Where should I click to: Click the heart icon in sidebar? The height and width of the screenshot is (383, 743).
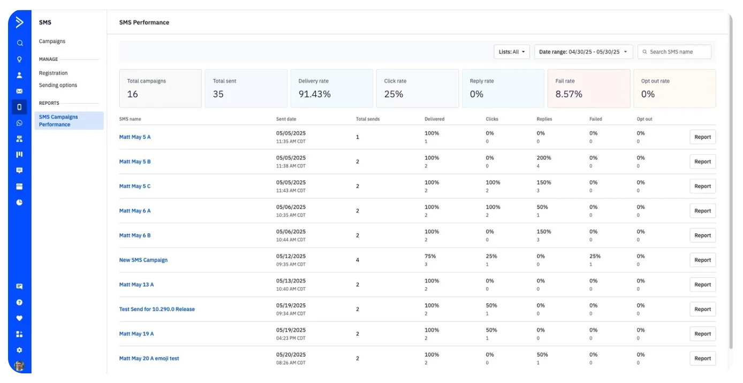(x=20, y=318)
